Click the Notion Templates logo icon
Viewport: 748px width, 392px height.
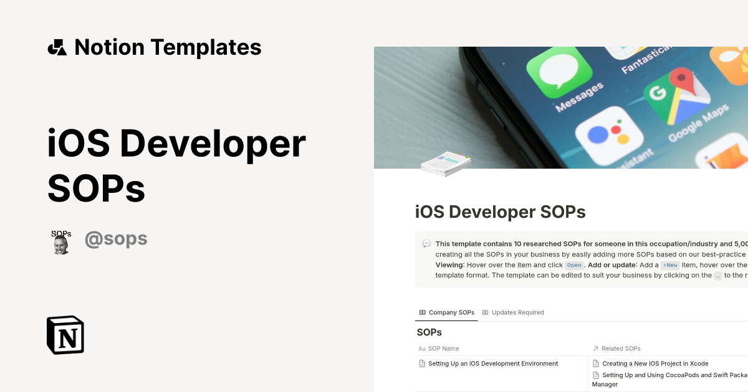57,47
